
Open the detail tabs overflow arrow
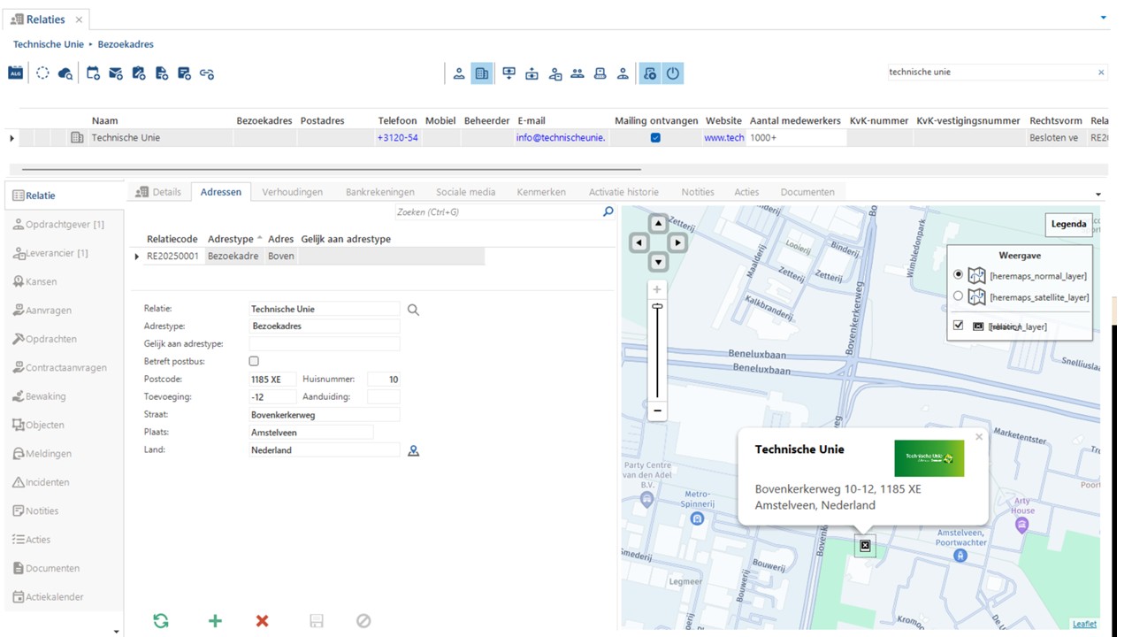click(1098, 195)
